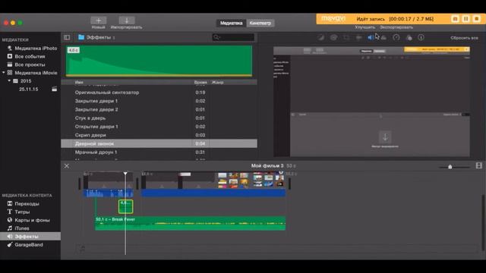
Task: Open Clip Filter and Audio Effects
Action: [409, 37]
